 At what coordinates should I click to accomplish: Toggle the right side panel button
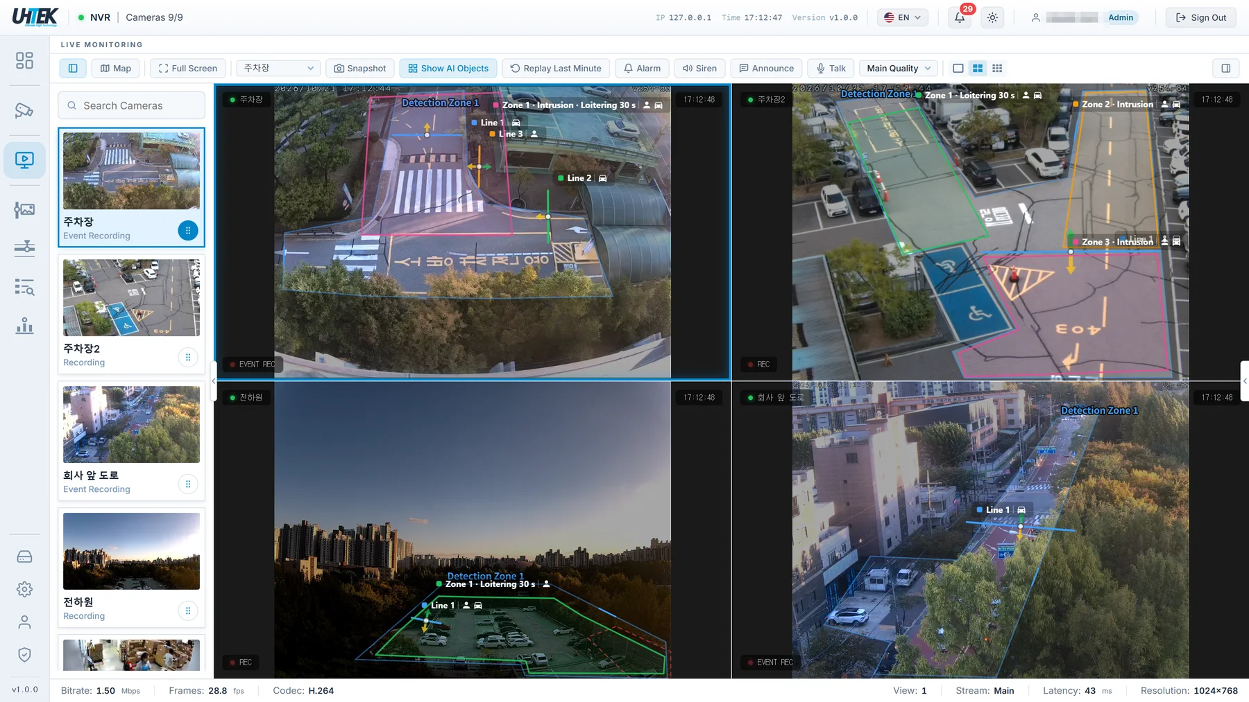tap(1226, 68)
